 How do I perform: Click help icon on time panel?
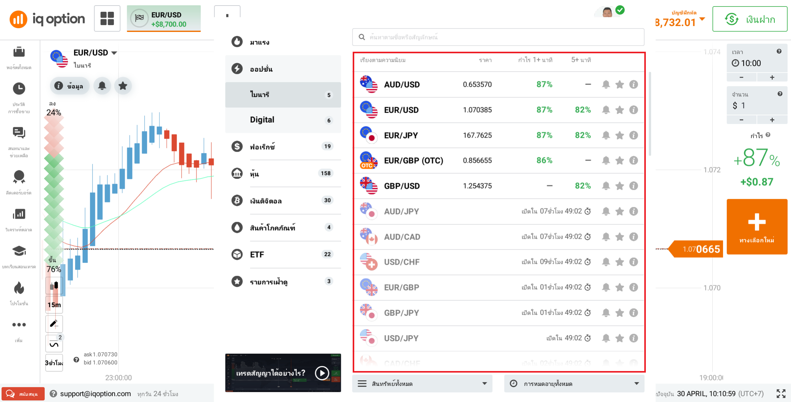779,51
